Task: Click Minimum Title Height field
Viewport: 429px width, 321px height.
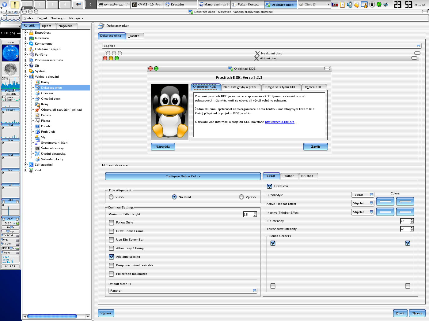Action: pos(248,215)
